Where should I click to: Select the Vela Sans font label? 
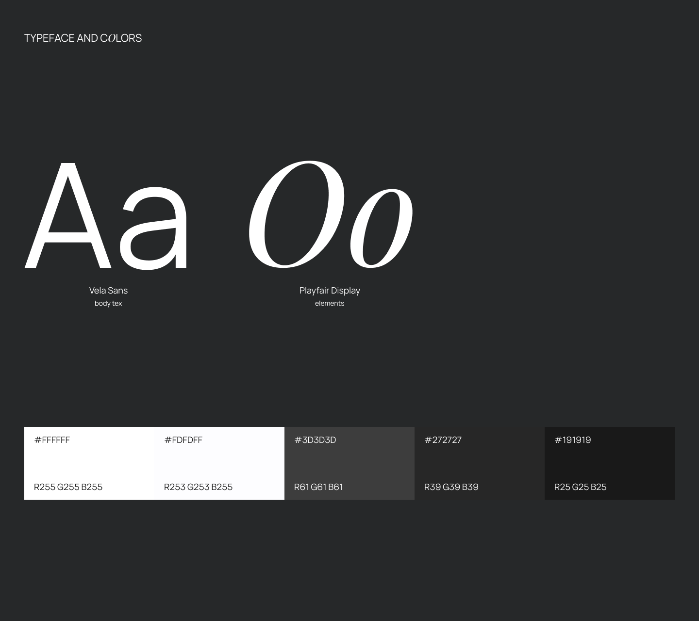[108, 291]
